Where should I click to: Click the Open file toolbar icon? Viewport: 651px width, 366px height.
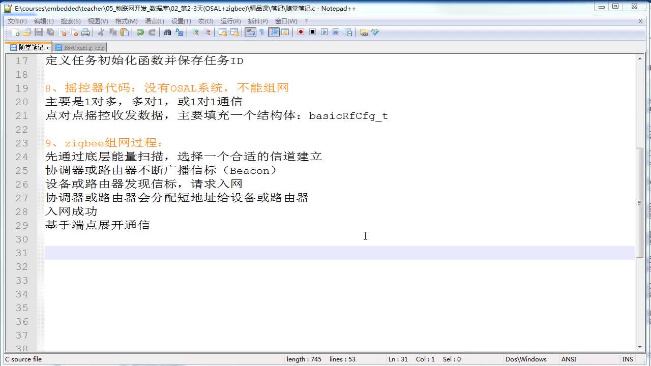tap(27, 32)
